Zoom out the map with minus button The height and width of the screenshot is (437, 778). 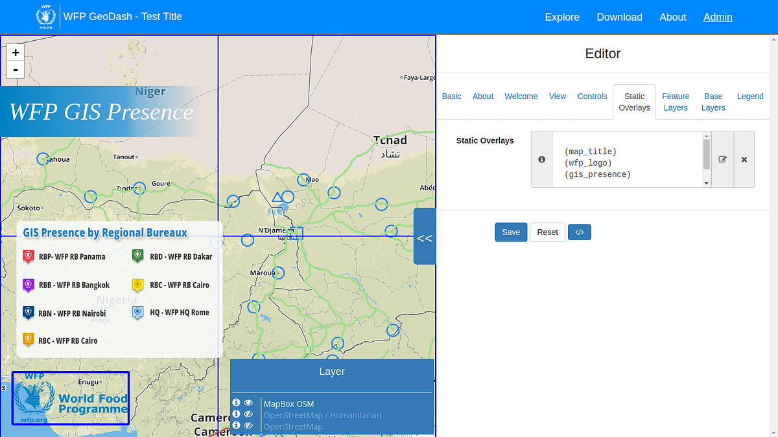coord(16,70)
